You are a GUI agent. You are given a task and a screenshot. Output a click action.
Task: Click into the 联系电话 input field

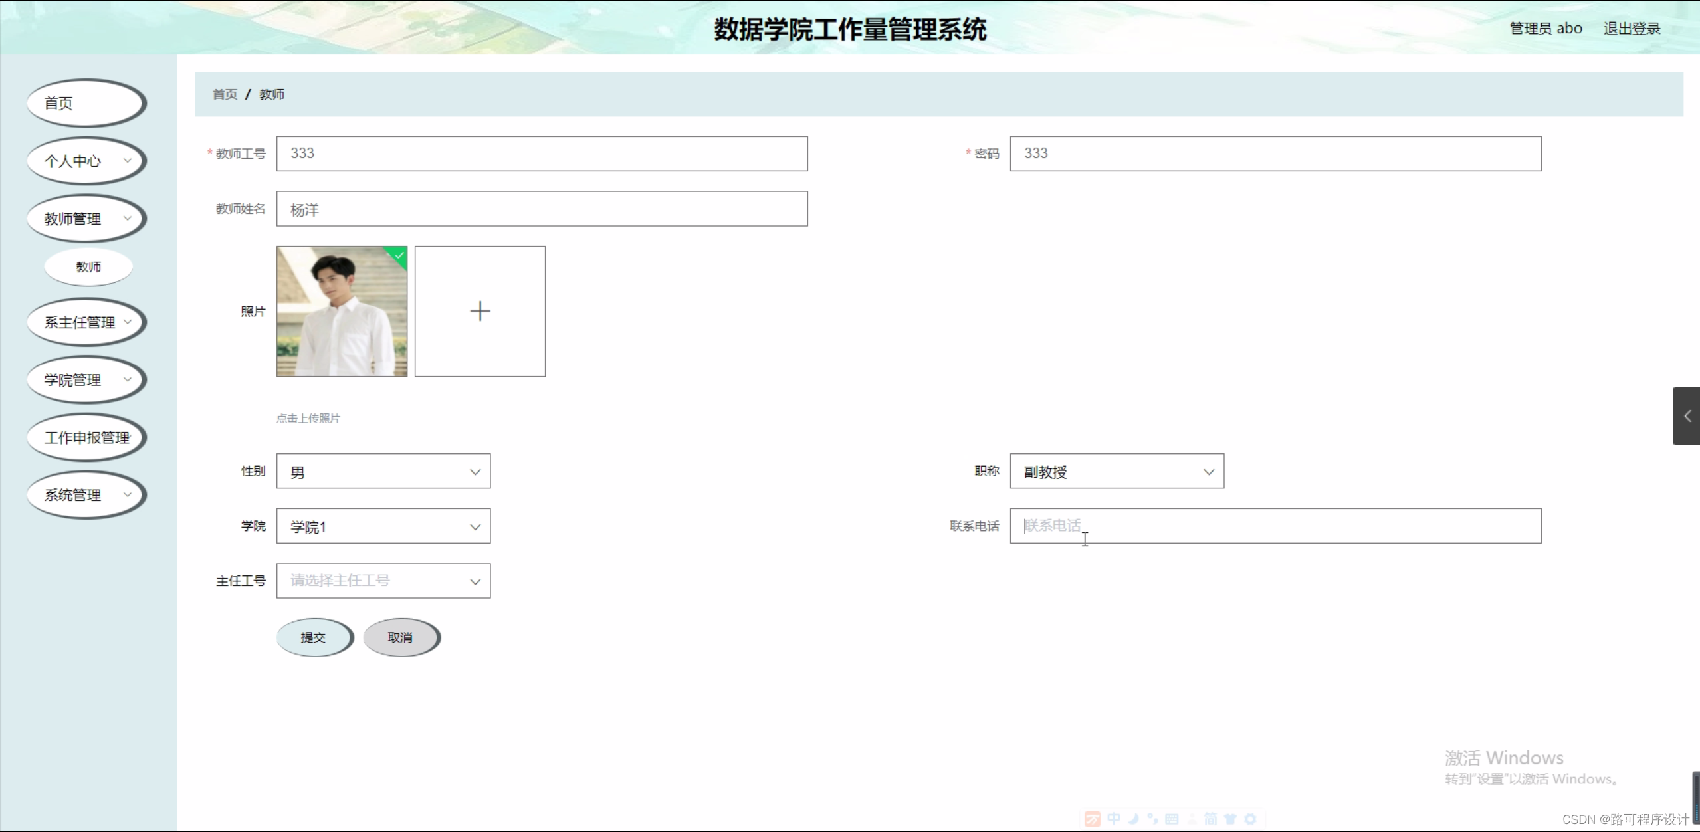point(1275,526)
